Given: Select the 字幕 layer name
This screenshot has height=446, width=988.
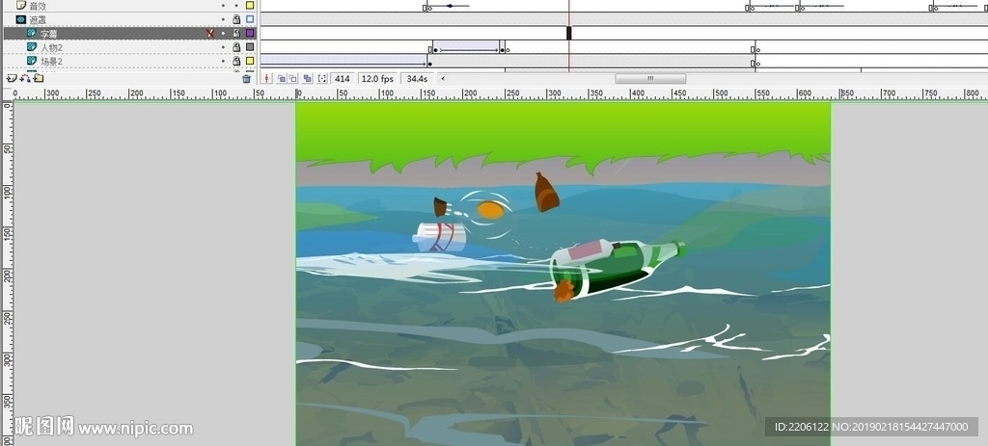Looking at the screenshot, I should [49, 34].
